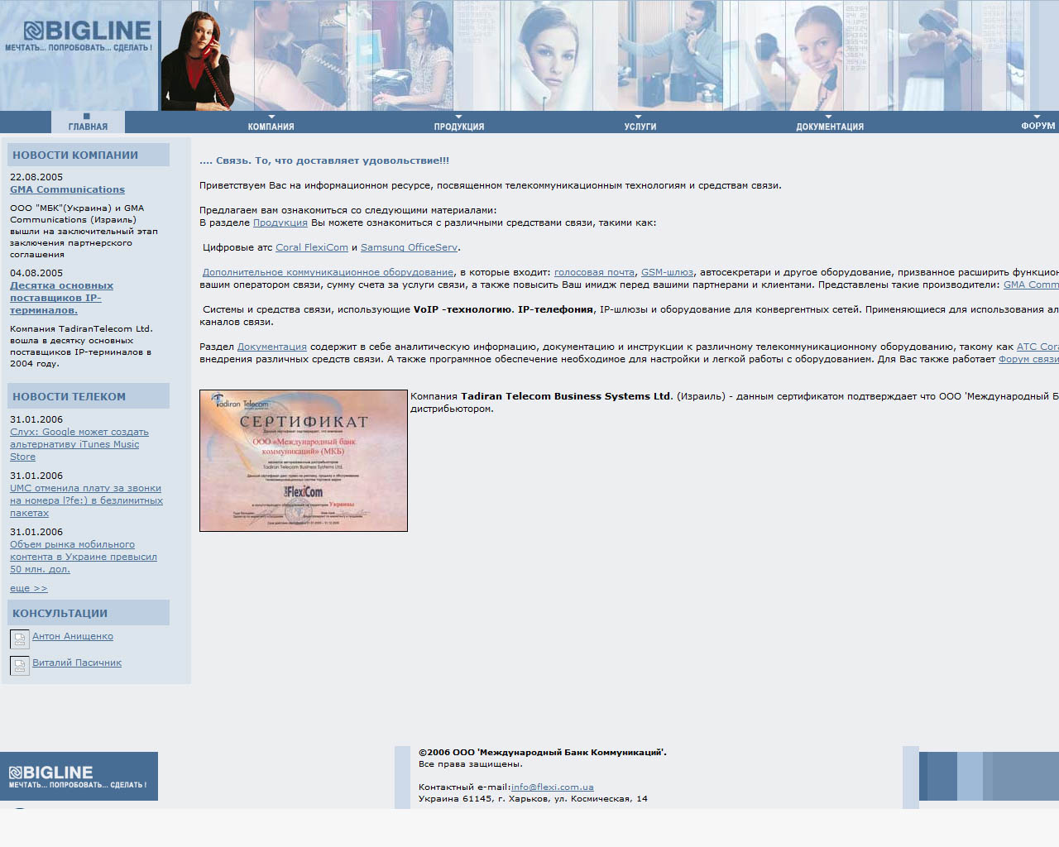Open Дополнительное коммуникационное оборудование link

328,272
